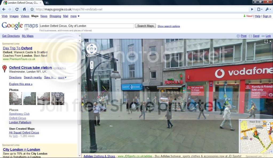Viewport: 273px width, 158px height.
Task: Bookmark this page with the star icon
Action: [32, 9]
